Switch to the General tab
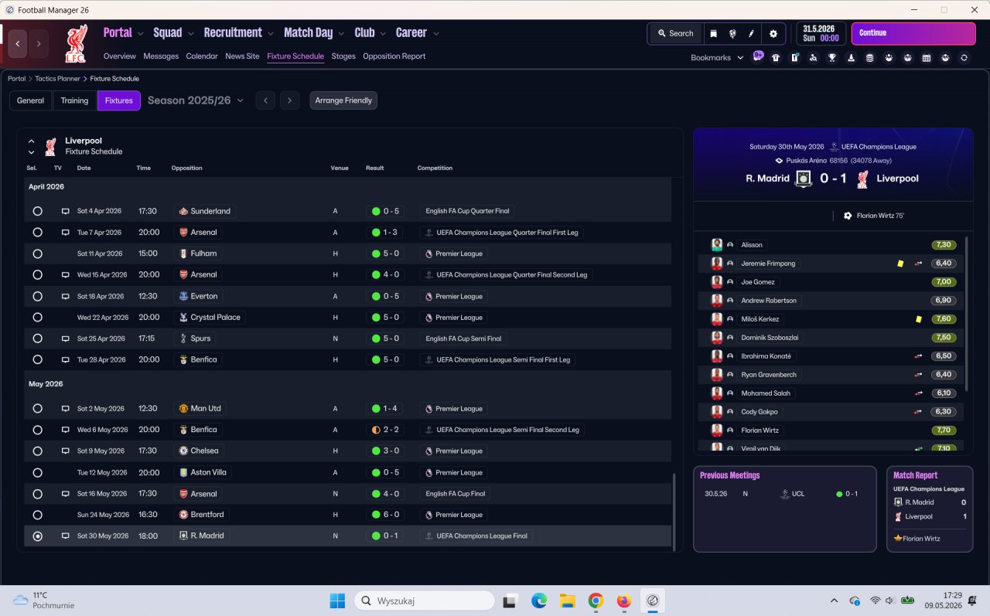The image size is (990, 616). [31, 100]
